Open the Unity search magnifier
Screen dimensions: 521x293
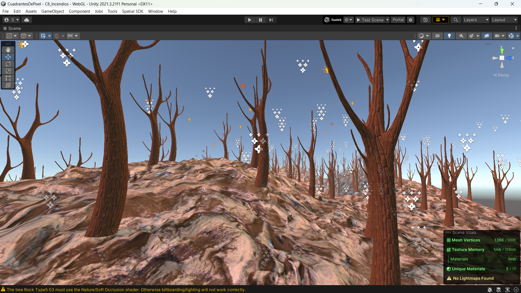pyautogui.click(x=456, y=20)
